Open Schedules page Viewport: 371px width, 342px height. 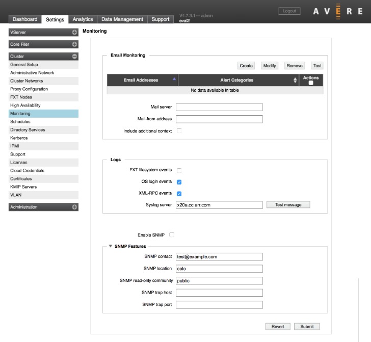pos(43,122)
